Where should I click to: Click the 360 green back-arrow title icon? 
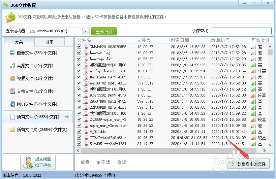click(5, 5)
